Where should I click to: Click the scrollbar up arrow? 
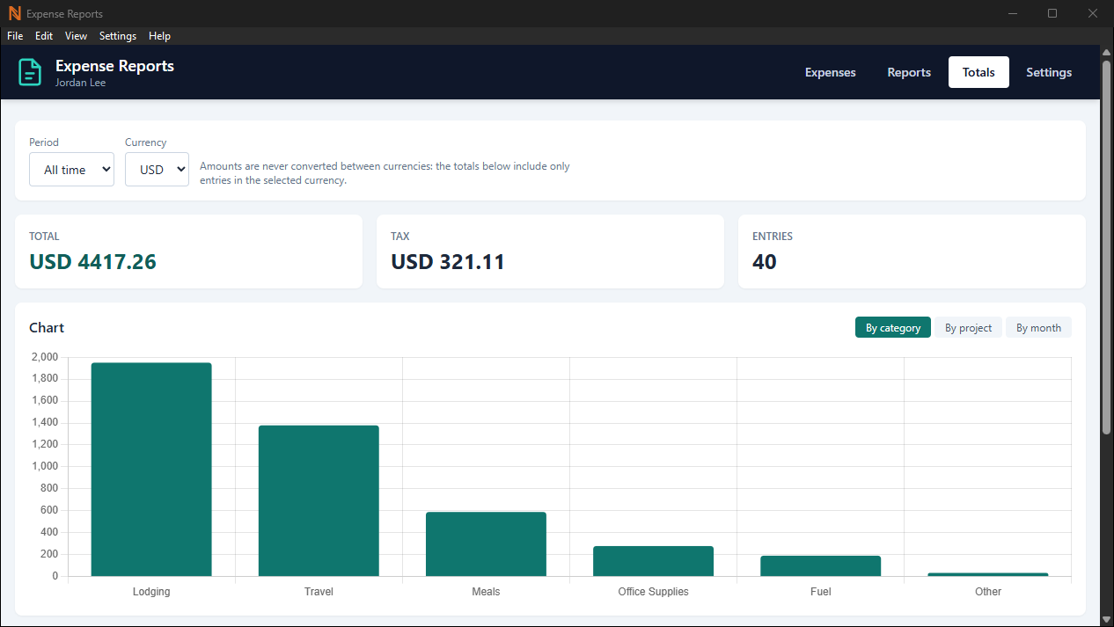1106,53
